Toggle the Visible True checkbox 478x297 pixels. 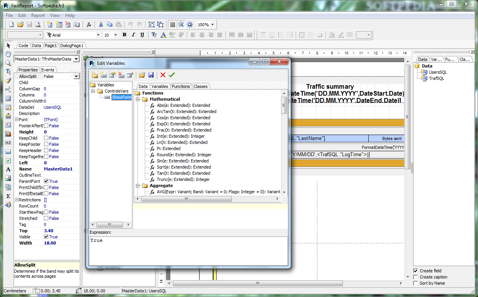46,237
